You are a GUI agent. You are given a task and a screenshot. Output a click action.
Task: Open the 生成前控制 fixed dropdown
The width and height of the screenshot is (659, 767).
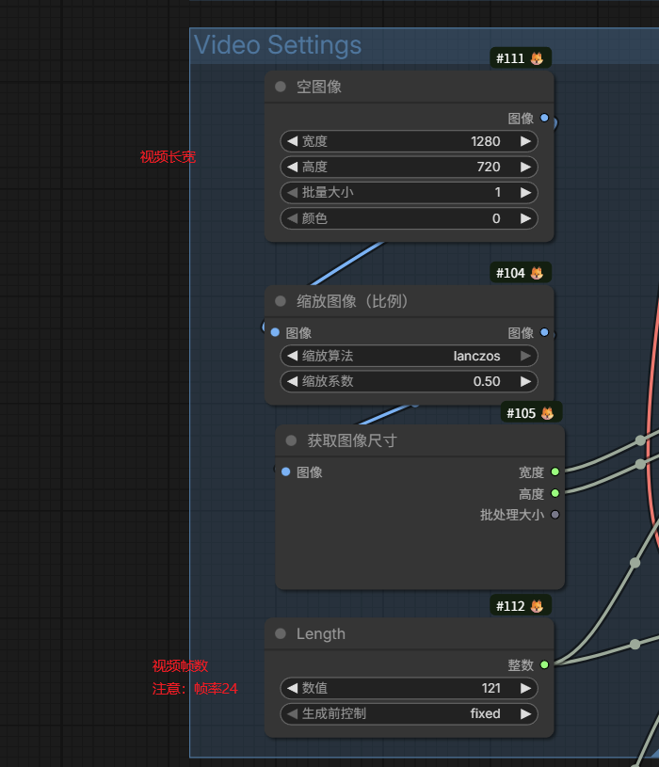click(409, 713)
